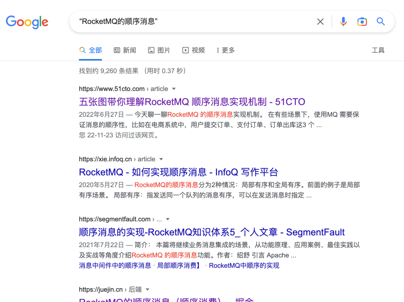Switch to the 新闻 tab

[125, 50]
